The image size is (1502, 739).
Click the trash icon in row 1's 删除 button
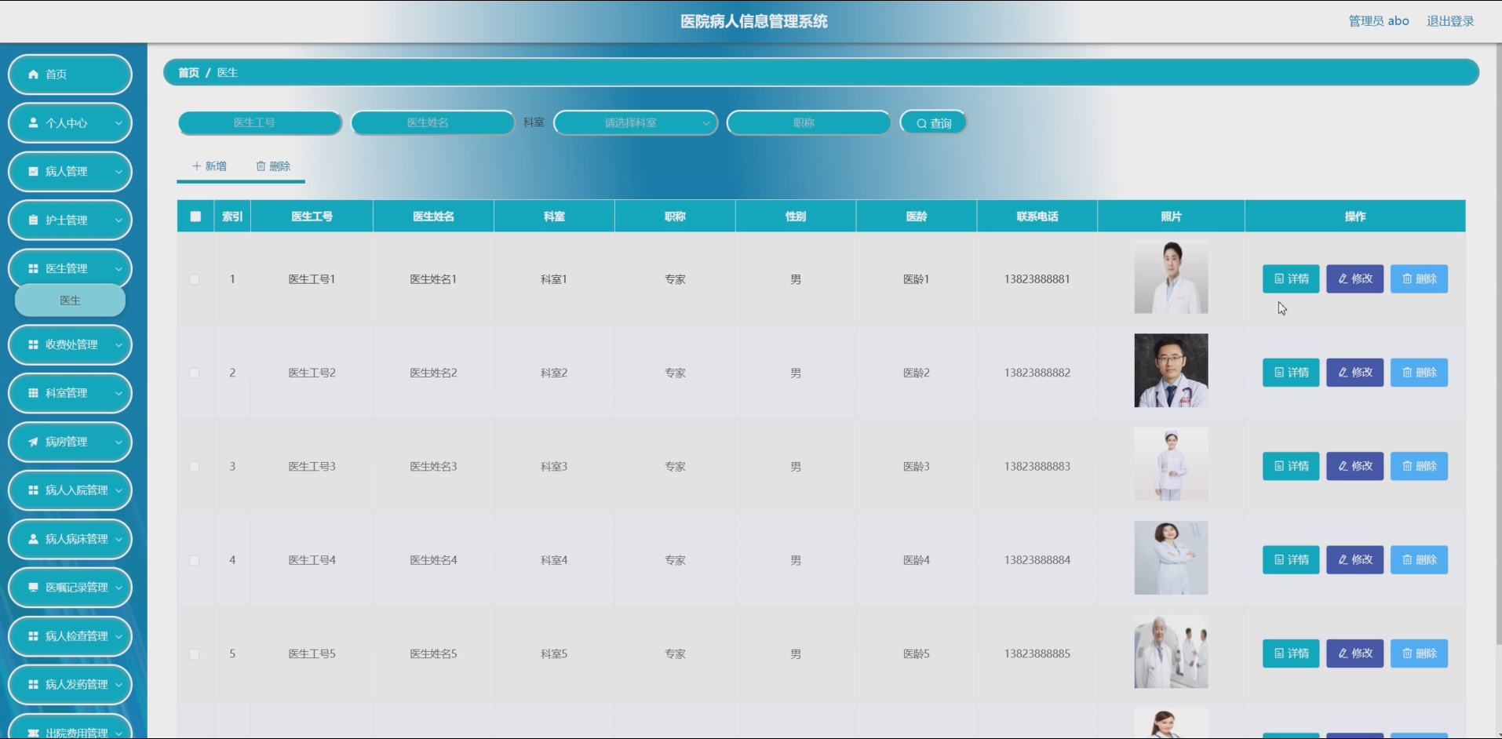(1407, 279)
